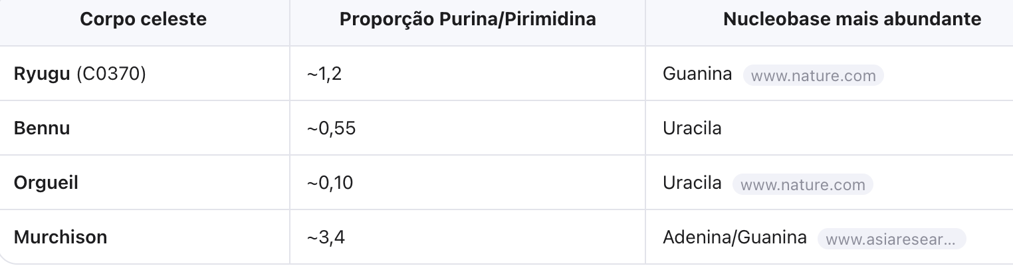
Task: Select the "Murchison" row label
Action: click(x=60, y=237)
